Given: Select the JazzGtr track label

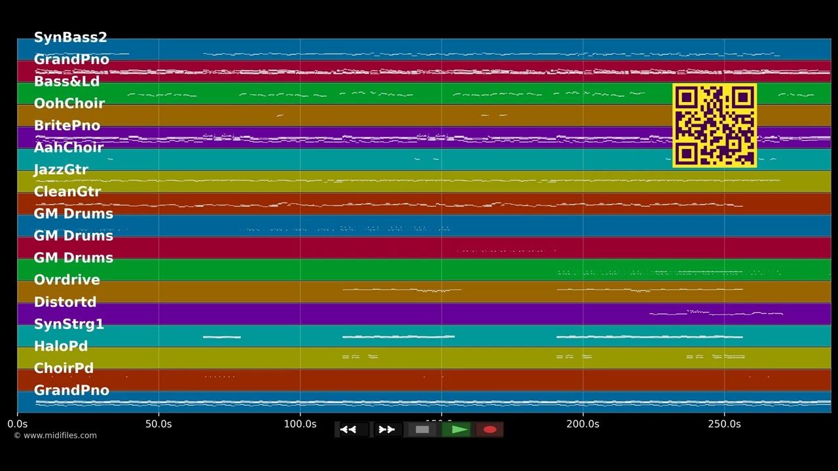Looking at the screenshot, I should (61, 169).
